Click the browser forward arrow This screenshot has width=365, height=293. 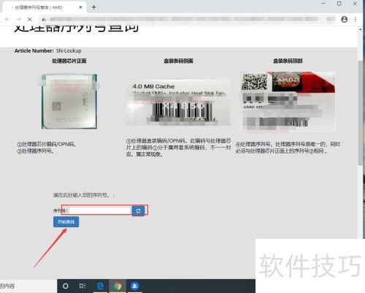(x=18, y=19)
